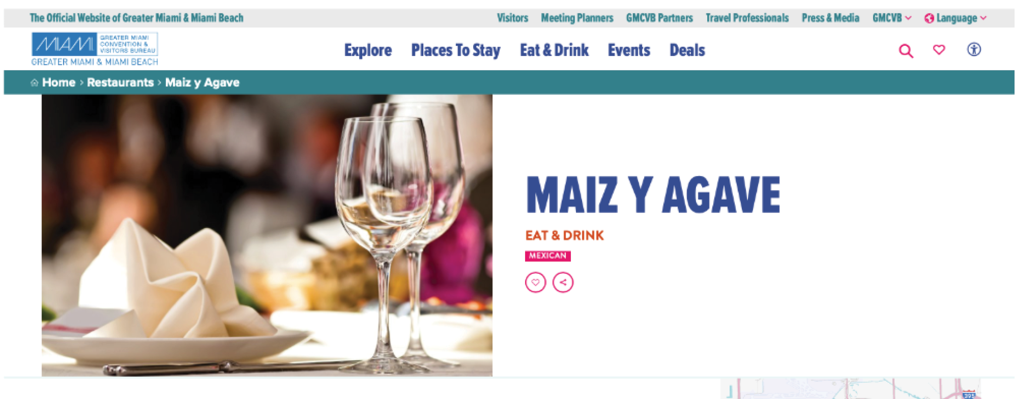
Task: Expand the Language dropdown chevron
Action: pyautogui.click(x=983, y=18)
